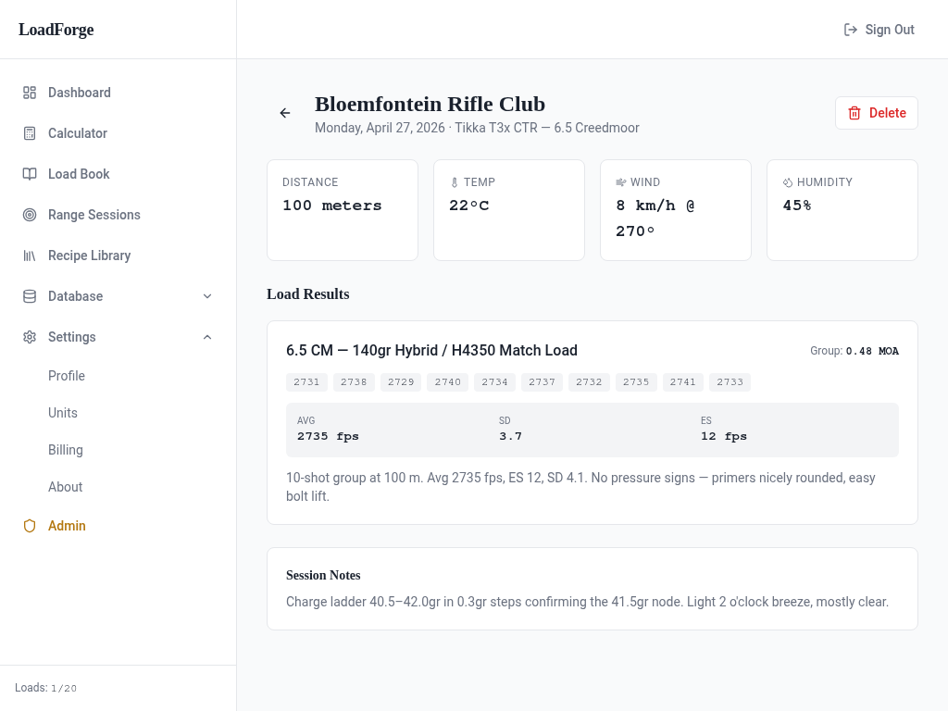Click the 2741 velocity chip

point(682,382)
